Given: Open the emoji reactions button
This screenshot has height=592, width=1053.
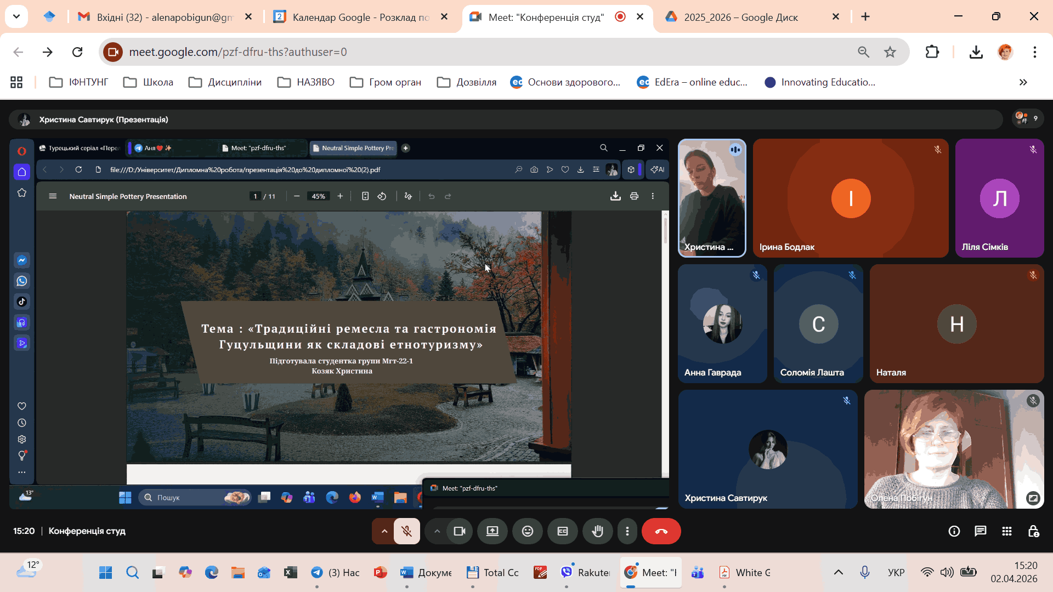Looking at the screenshot, I should pyautogui.click(x=528, y=531).
